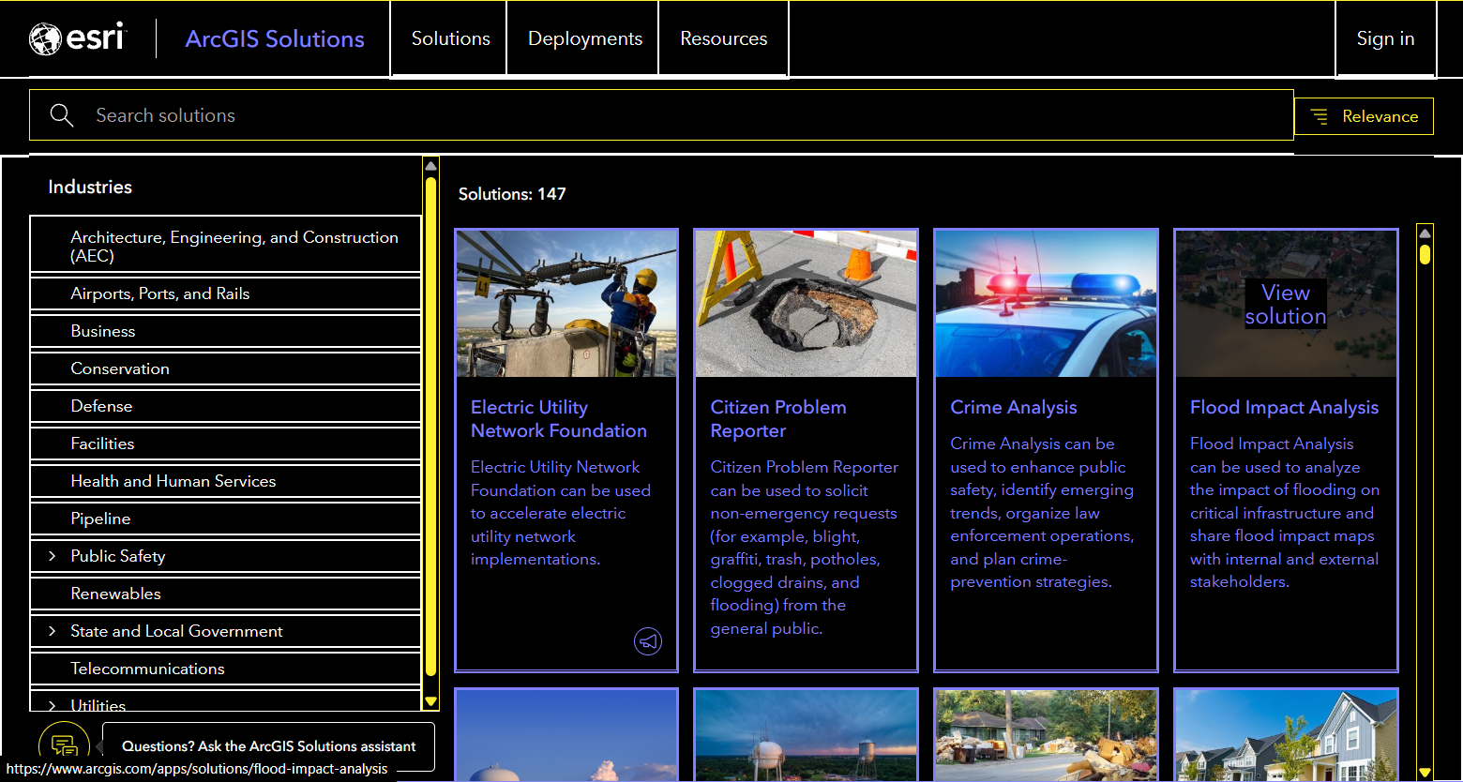
Task: Click the solutions list scroll down arrow
Action: point(1425,773)
